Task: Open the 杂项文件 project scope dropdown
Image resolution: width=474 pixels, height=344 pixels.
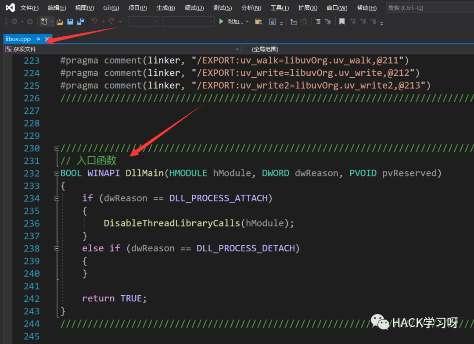Action: tap(237, 49)
